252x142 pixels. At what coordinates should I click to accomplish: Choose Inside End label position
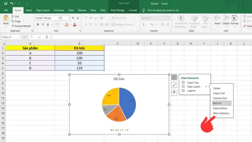coord(219,93)
